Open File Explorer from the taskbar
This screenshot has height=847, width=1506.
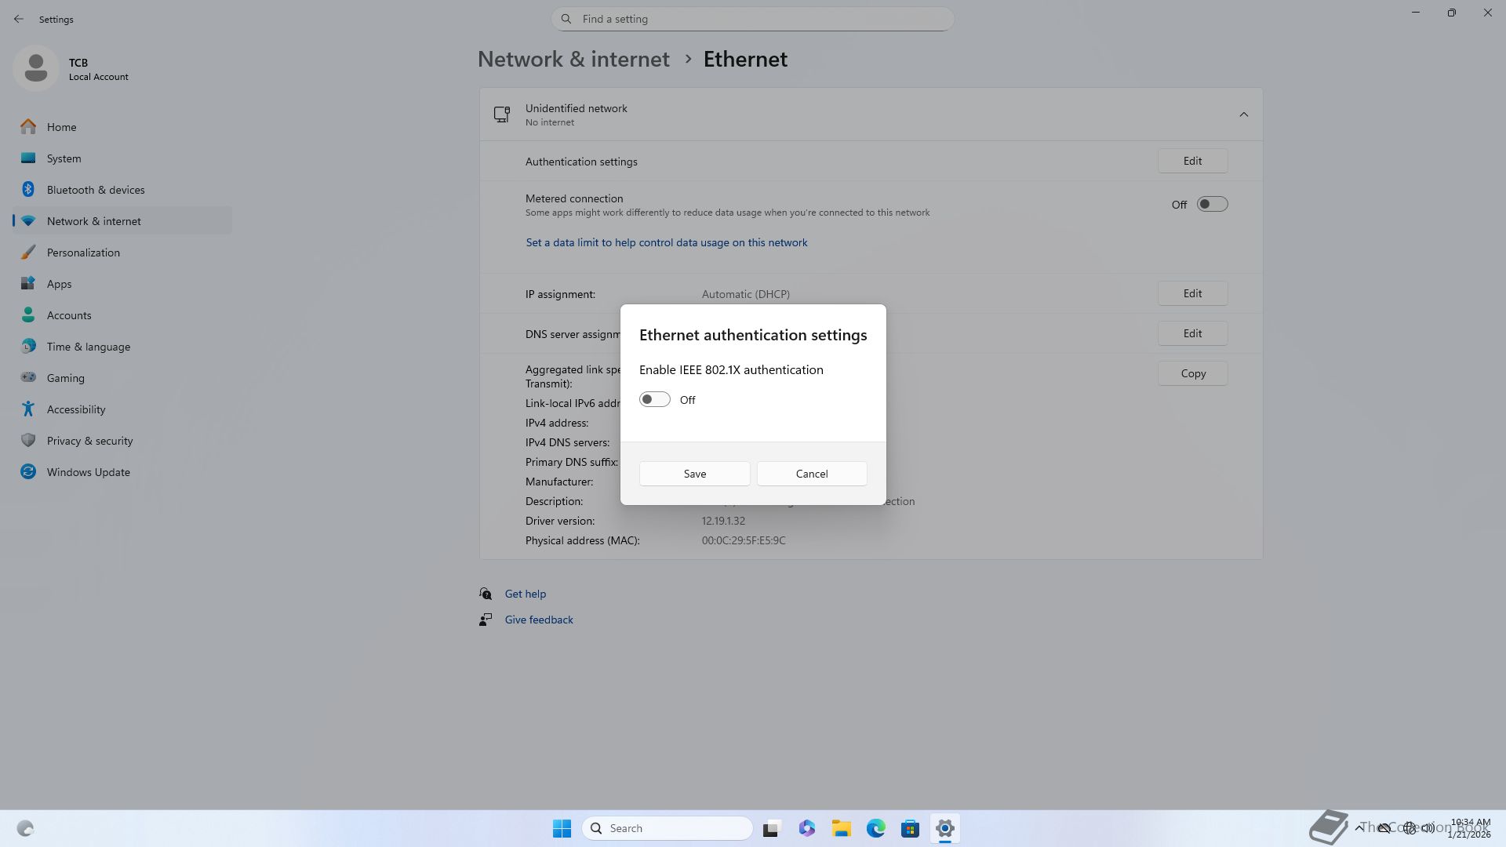coord(841,828)
